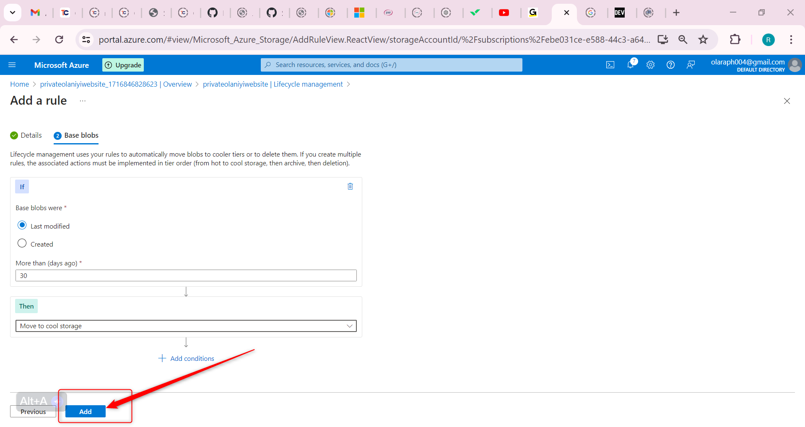Click the Previous button
This screenshot has width=805, height=427.
(33, 412)
